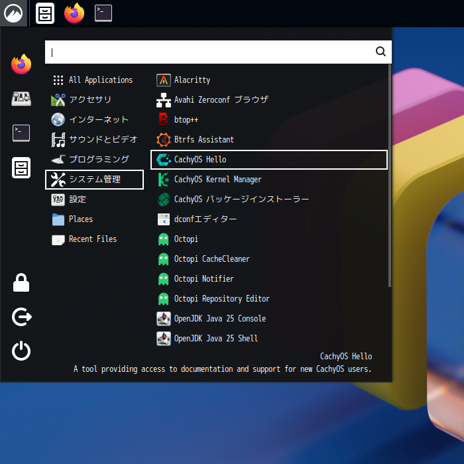Viewport: 464px width, 464px height.
Task: Launch OpenJDK Java 25 Console
Action: click(x=269, y=319)
